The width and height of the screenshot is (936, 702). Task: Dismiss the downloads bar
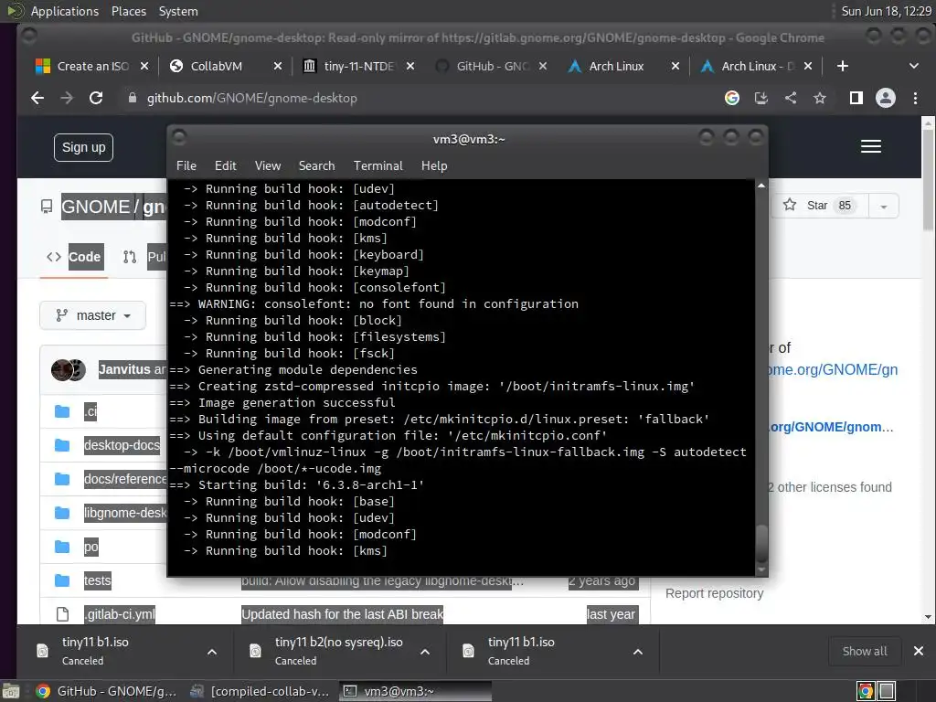[x=919, y=651]
